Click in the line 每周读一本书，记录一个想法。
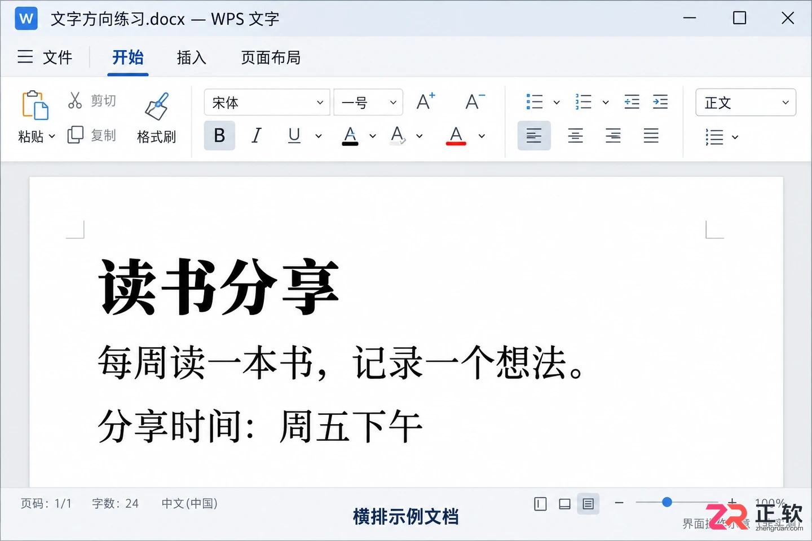This screenshot has height=541, width=812. 341,362
